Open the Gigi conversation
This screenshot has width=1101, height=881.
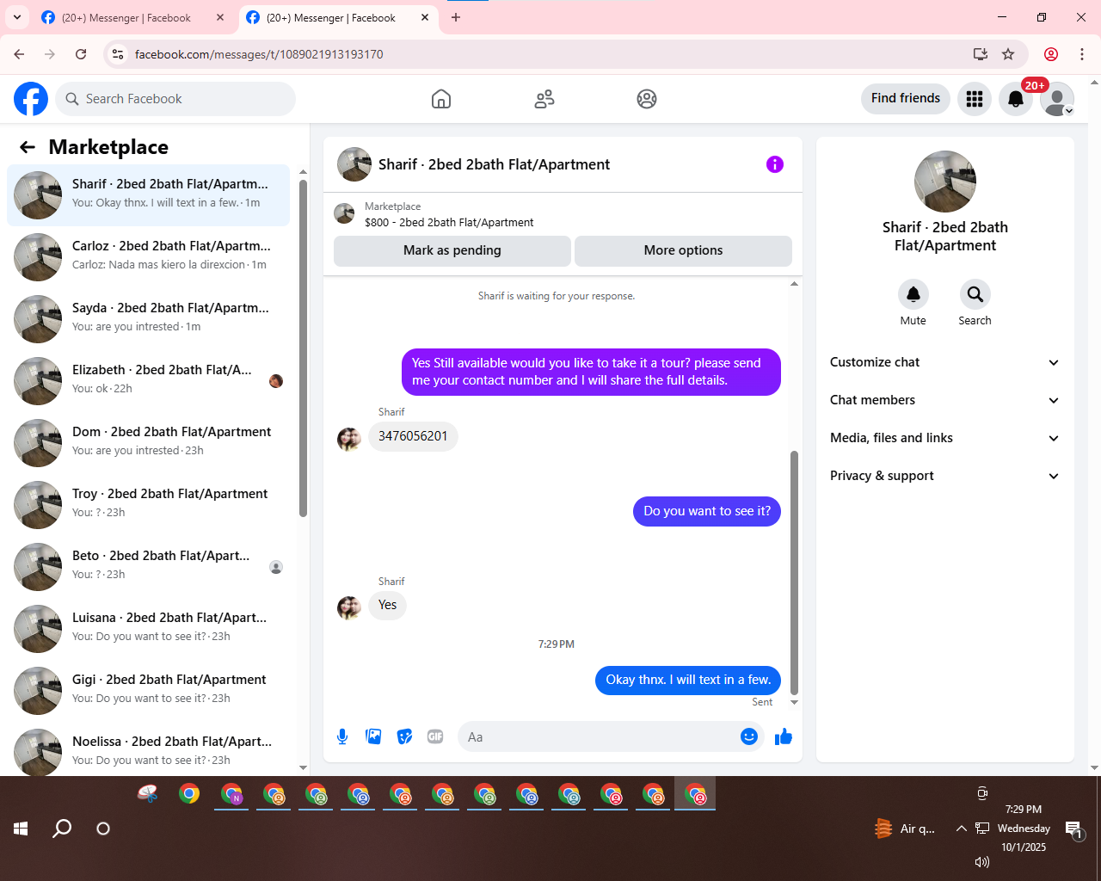tap(148, 691)
